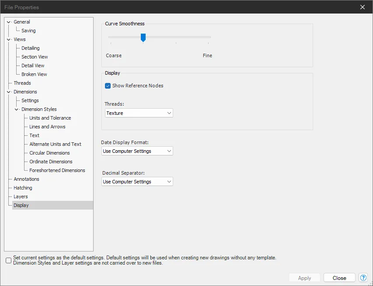Select the Views tree item
373x286 pixels.
tap(20, 39)
